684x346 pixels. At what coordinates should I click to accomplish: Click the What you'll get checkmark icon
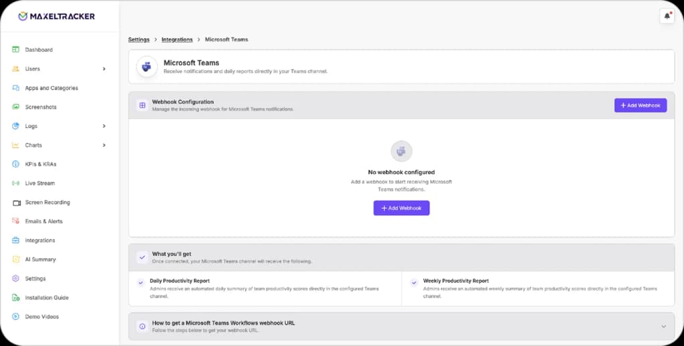[142, 257]
